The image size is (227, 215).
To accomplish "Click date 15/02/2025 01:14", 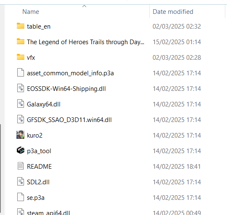I will (x=177, y=42).
